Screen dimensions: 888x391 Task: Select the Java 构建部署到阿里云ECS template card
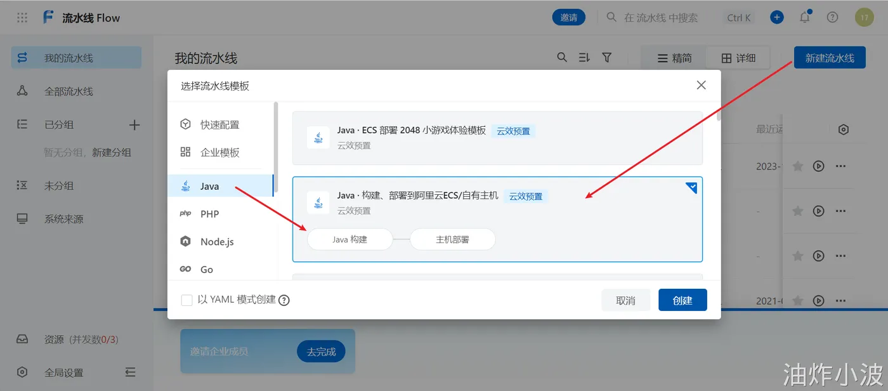coord(497,219)
